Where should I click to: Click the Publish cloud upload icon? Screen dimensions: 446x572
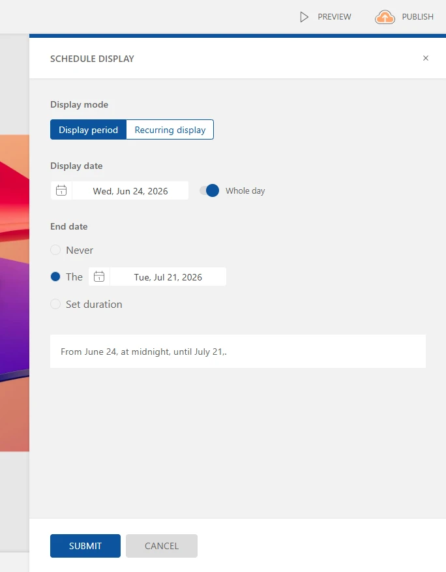pyautogui.click(x=385, y=17)
